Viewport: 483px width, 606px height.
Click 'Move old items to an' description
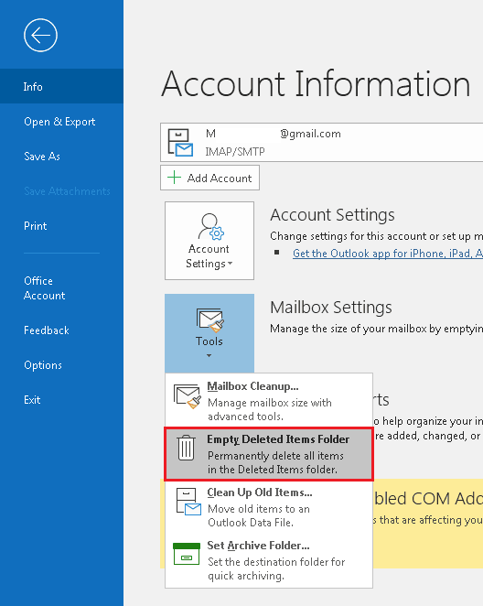259,509
